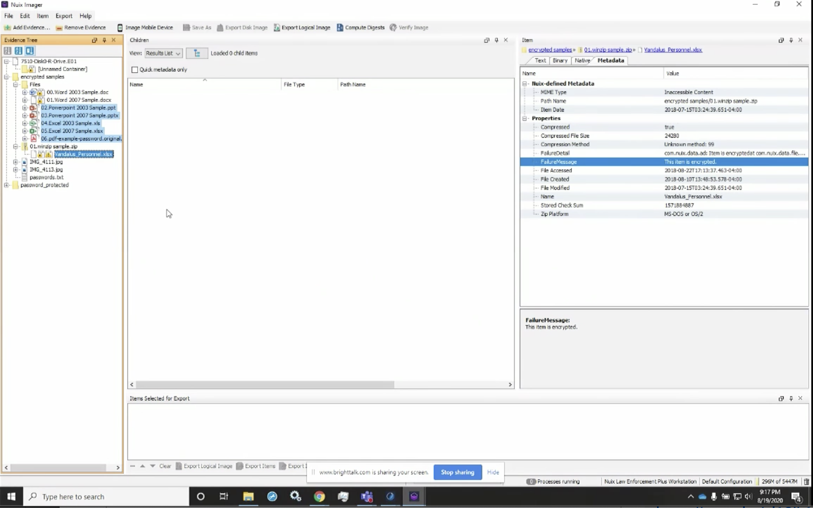Launch Export Logical Image from the toolbar

(302, 27)
